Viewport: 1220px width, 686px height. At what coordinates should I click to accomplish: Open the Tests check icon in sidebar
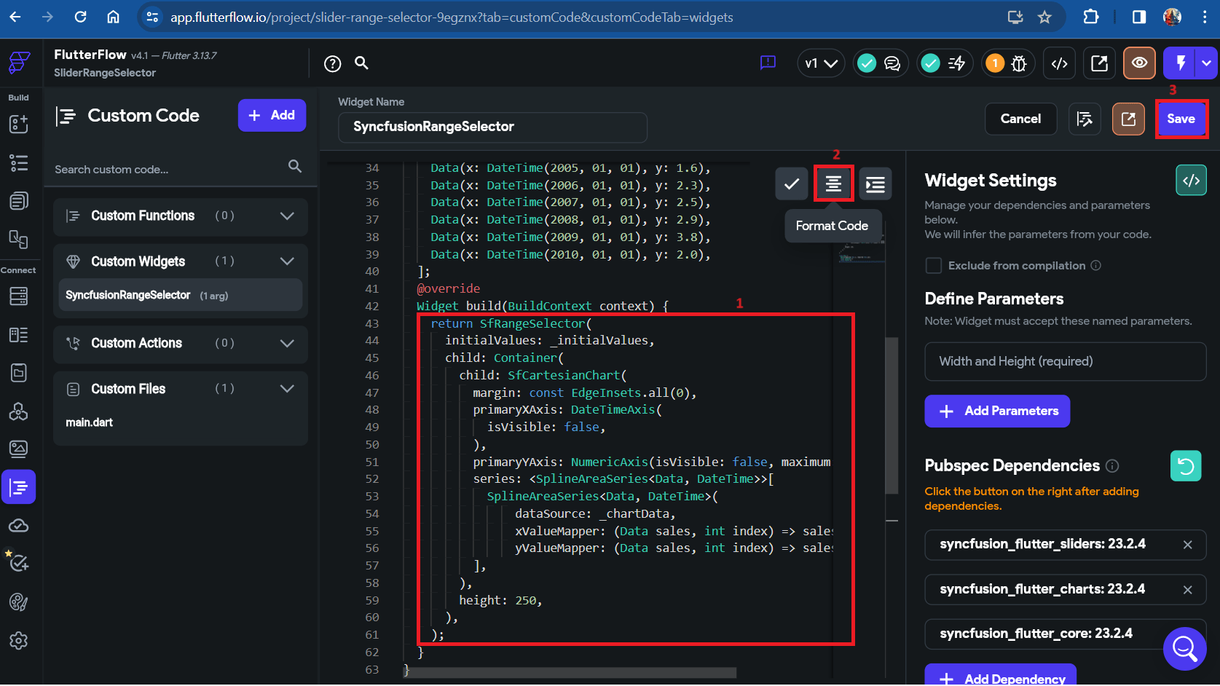point(18,563)
